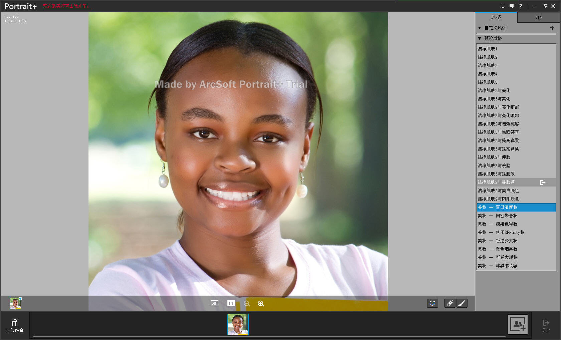Collapse the 自定义风格 section
This screenshot has width=561, height=340.
[x=480, y=28]
